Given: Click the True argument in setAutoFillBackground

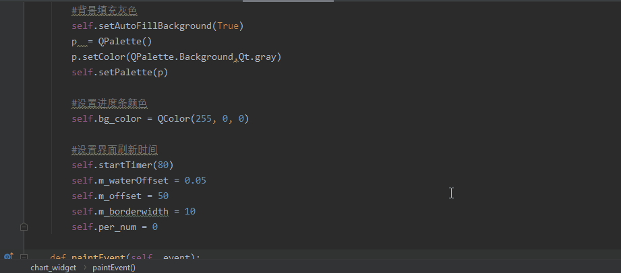Looking at the screenshot, I should (x=227, y=26).
